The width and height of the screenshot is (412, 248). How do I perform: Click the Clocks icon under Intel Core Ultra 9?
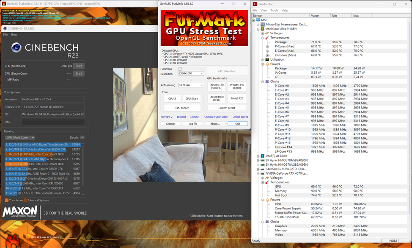pyautogui.click(x=267, y=82)
